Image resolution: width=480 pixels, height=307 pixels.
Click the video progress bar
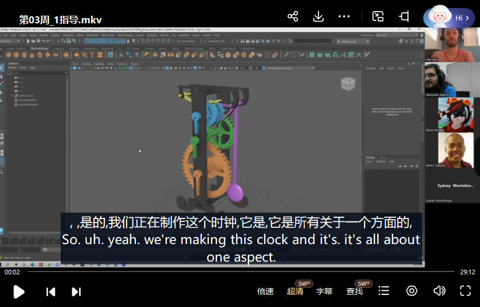(x=233, y=271)
